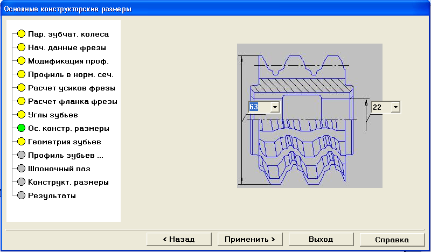Expand the outer diameter dropdown showing 63

tap(275, 107)
